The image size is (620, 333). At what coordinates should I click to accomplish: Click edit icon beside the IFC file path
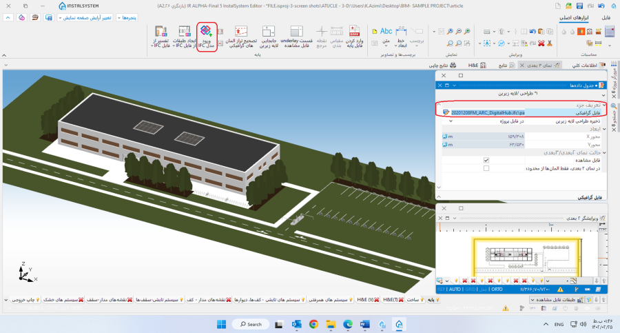446,112
